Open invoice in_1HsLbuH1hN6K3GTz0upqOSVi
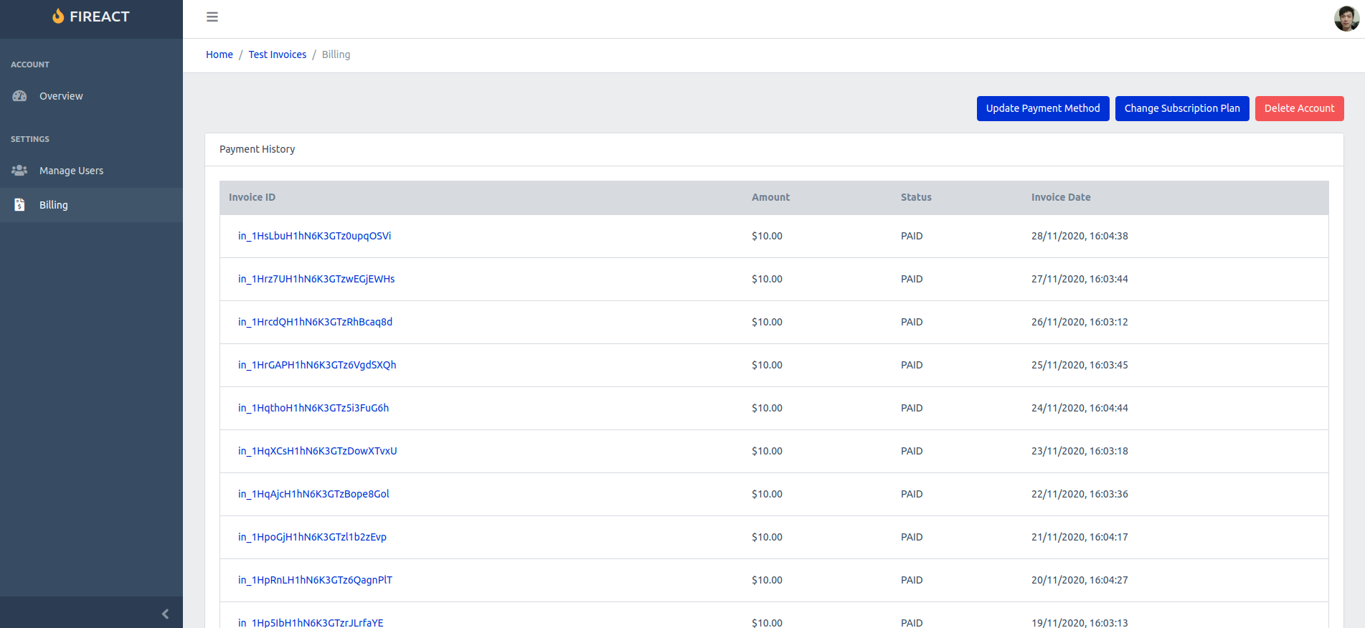This screenshot has width=1365, height=628. (314, 236)
